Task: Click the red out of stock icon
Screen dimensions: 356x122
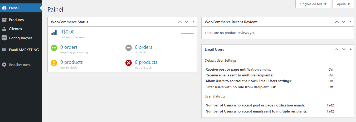Action: [x=129, y=63]
